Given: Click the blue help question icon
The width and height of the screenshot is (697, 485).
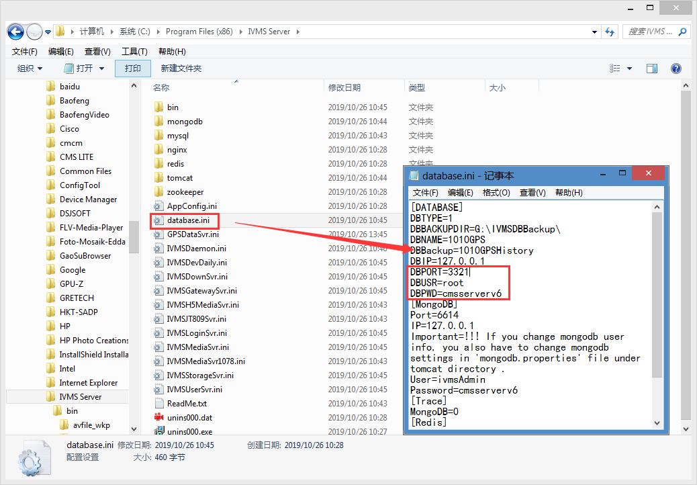Looking at the screenshot, I should tap(676, 69).
